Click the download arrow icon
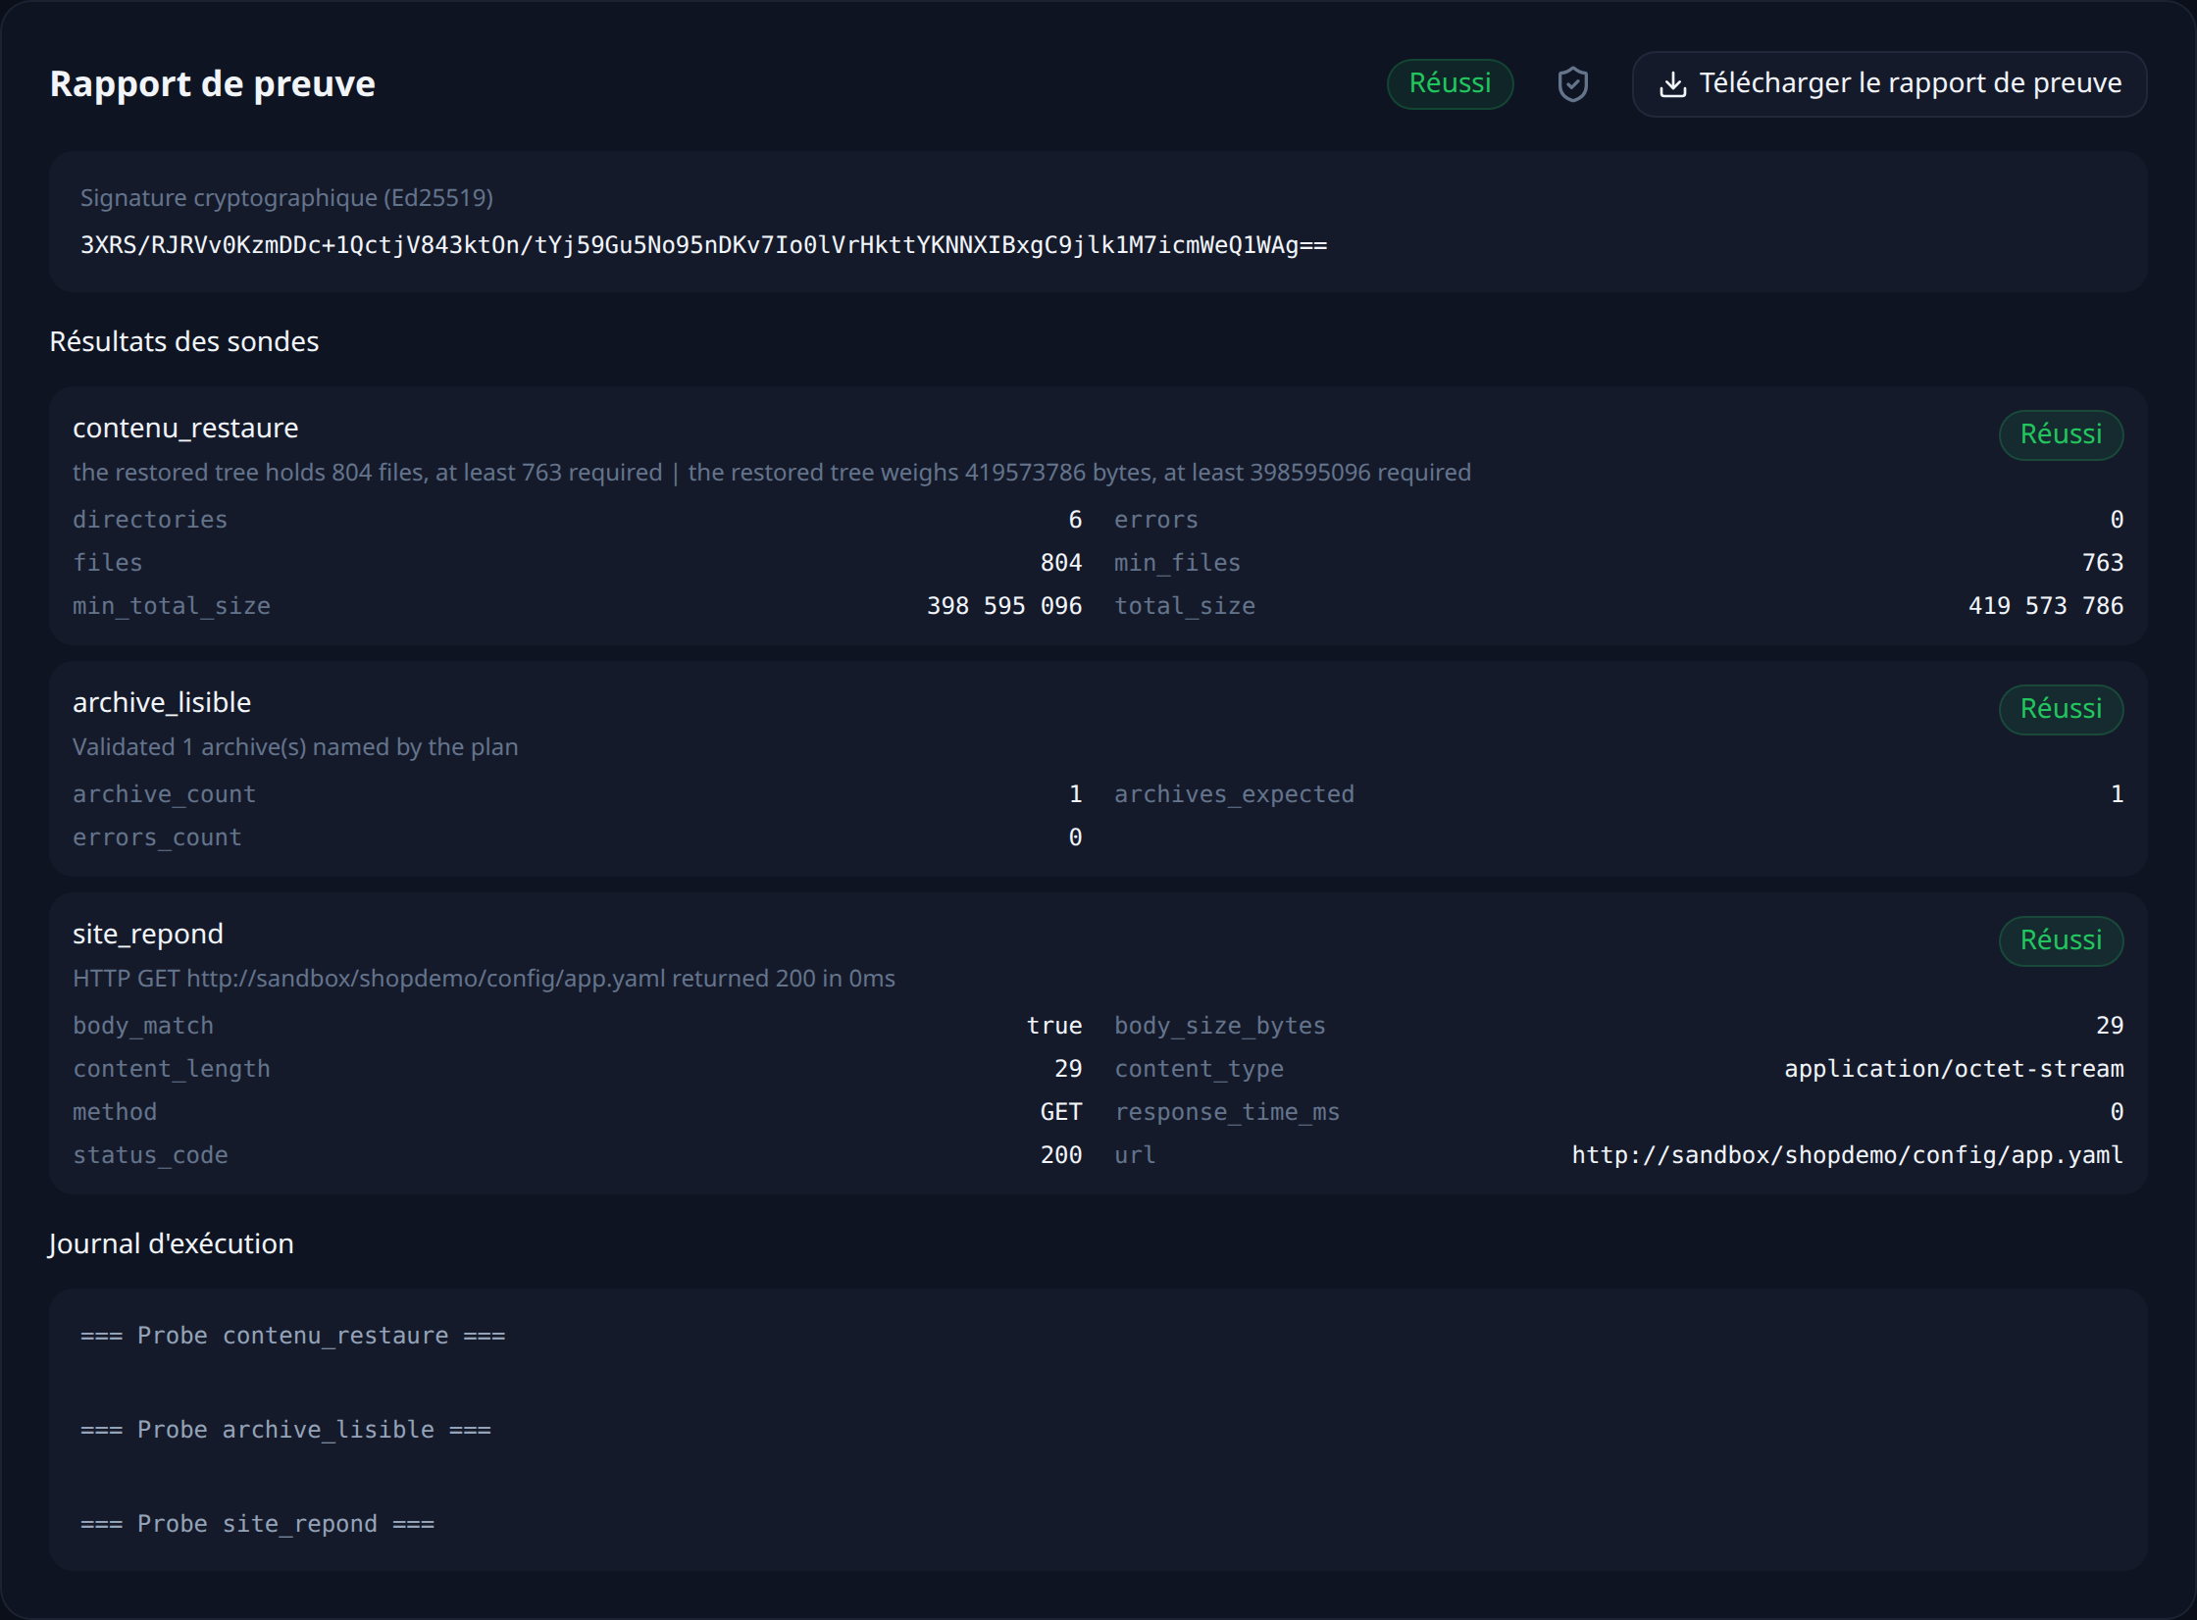2197x1620 pixels. click(1672, 84)
